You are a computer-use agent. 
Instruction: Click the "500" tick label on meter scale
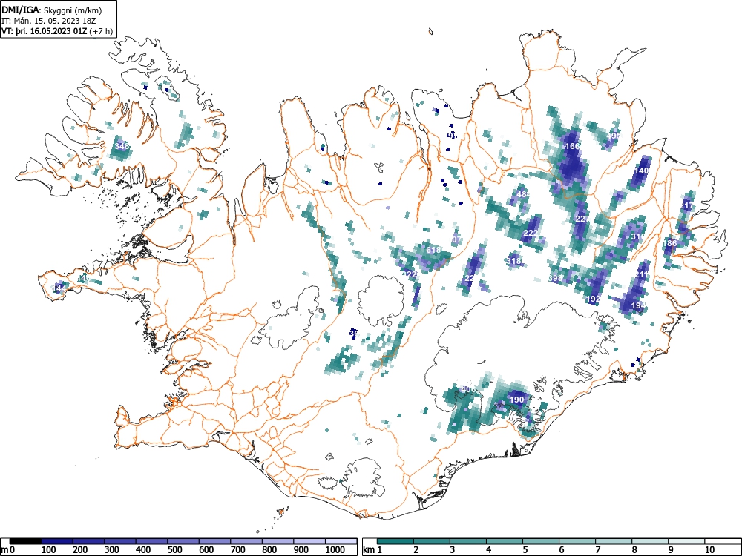pyautogui.click(x=175, y=550)
